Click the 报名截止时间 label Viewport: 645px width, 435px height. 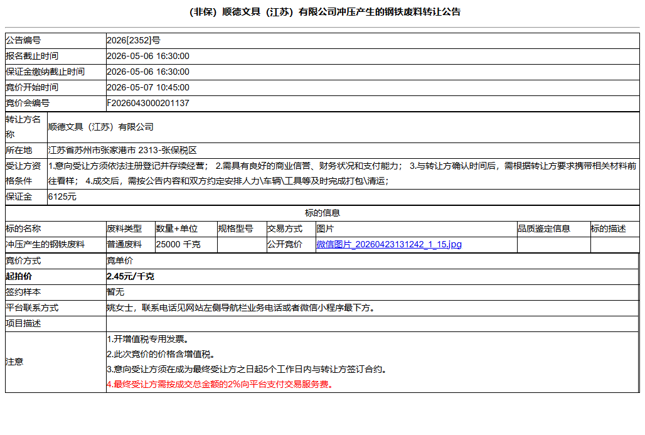31,56
